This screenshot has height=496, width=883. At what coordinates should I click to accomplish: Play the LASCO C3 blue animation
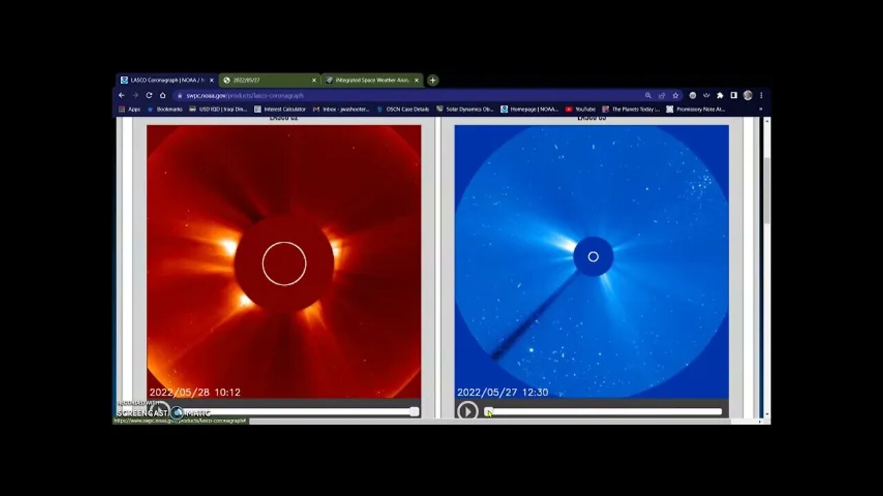[467, 411]
